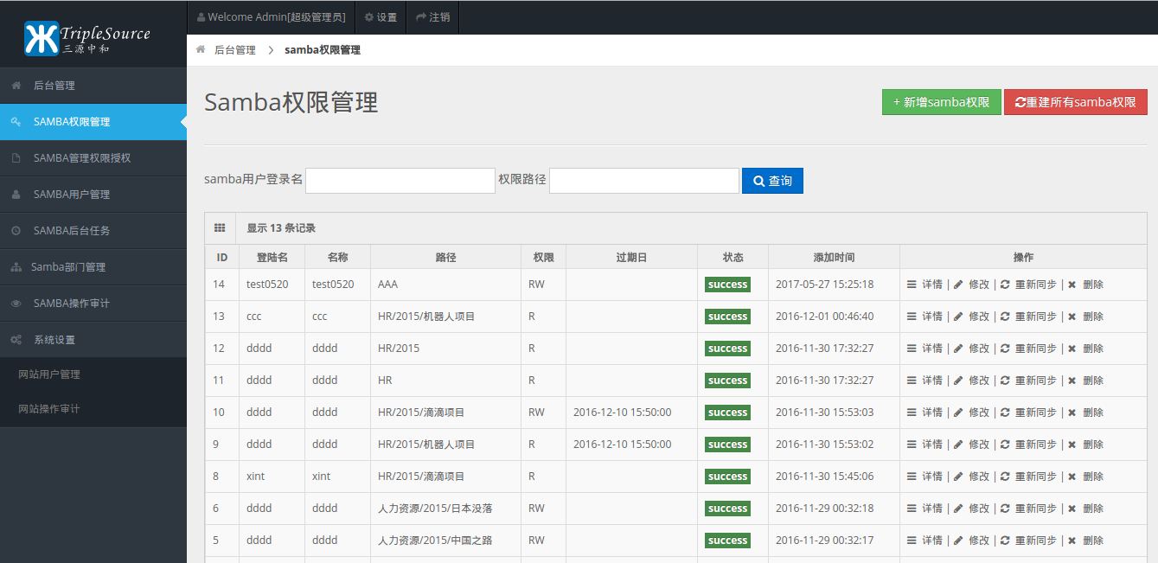Image resolution: width=1158 pixels, height=563 pixels.
Task: Click the home icon in the breadcrumb
Action: pos(201,49)
